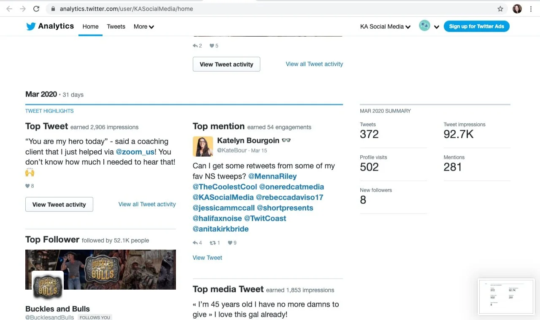This screenshot has width=540, height=320.
Task: Click the browser forward arrow
Action: click(23, 8)
